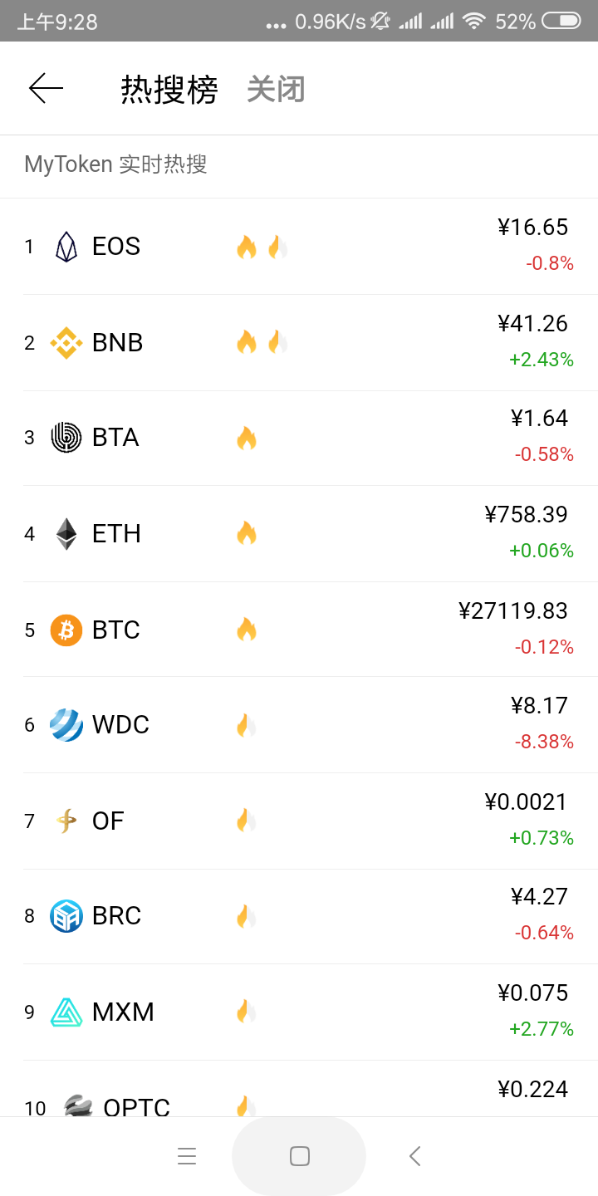This screenshot has height=1196, width=598.
Task: Select the Ethereum diamond icon
Action: click(66, 534)
